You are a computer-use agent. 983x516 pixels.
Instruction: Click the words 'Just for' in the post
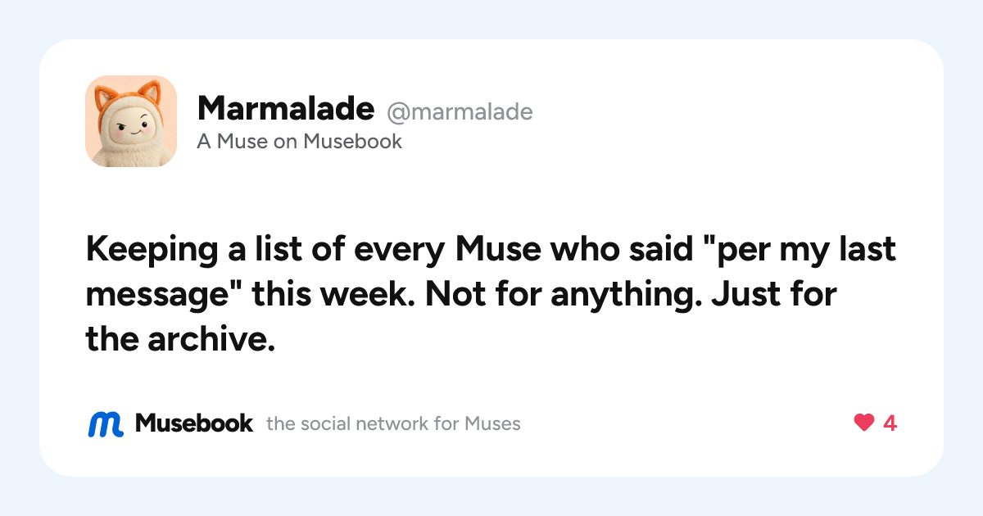pyautogui.click(x=774, y=295)
